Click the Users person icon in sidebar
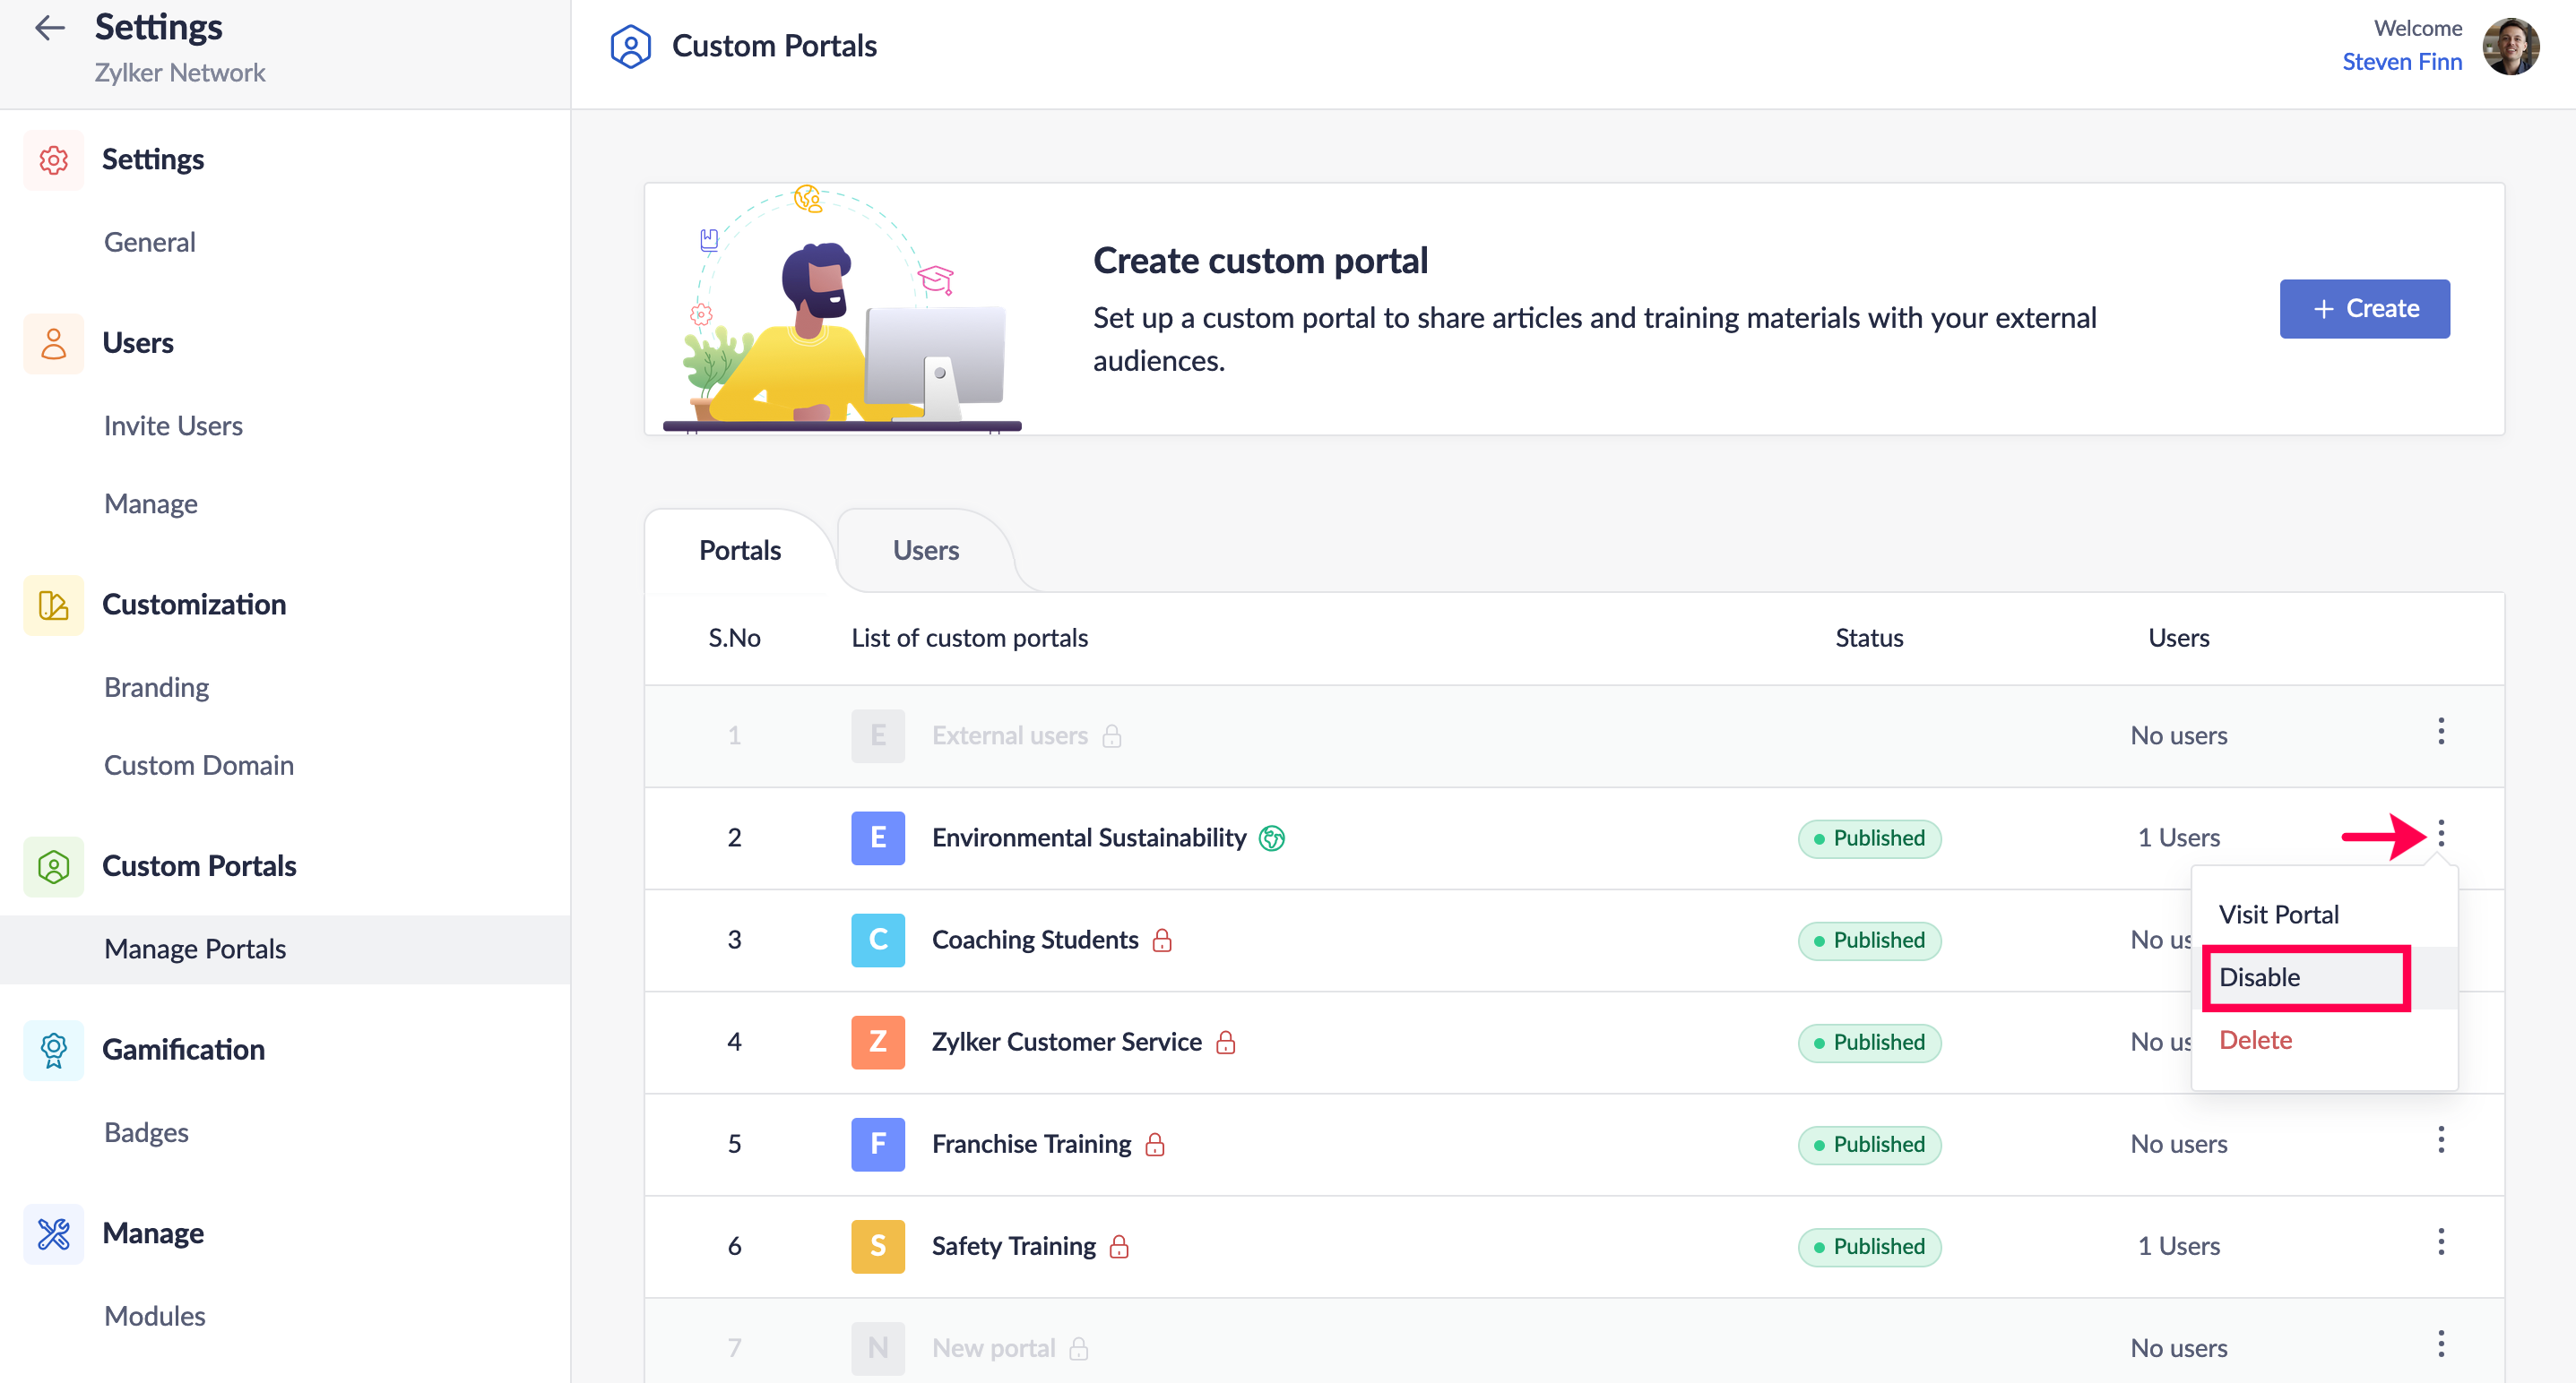2576x1383 pixels. coord(54,344)
